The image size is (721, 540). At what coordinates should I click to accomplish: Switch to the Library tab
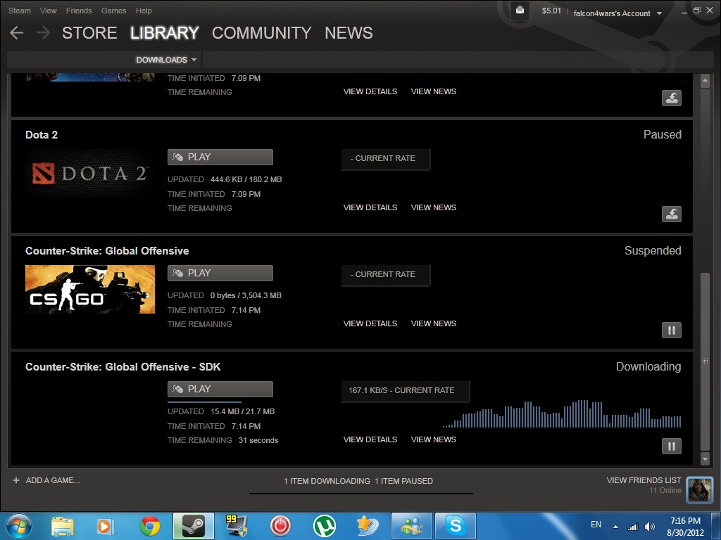165,33
